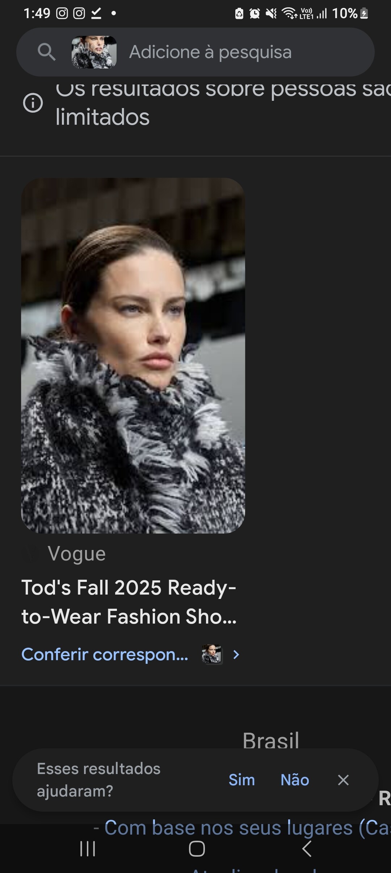
Task: Open the Vogue source label
Action: (76, 554)
